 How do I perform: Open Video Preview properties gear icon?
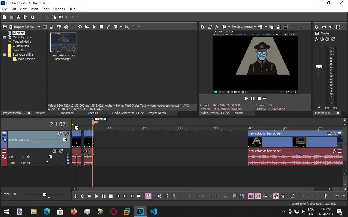[x=203, y=27]
